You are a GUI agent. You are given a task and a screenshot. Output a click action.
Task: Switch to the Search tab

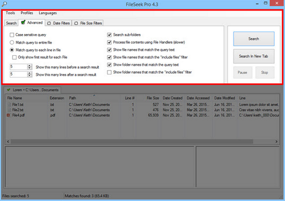(x=11, y=23)
